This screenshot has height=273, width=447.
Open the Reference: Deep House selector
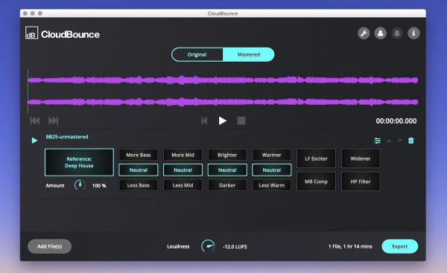79,162
